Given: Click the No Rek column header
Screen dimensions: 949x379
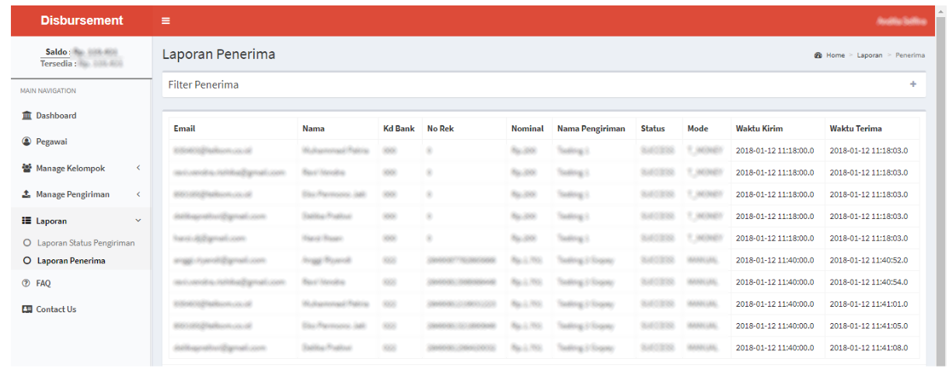Looking at the screenshot, I should click(441, 129).
